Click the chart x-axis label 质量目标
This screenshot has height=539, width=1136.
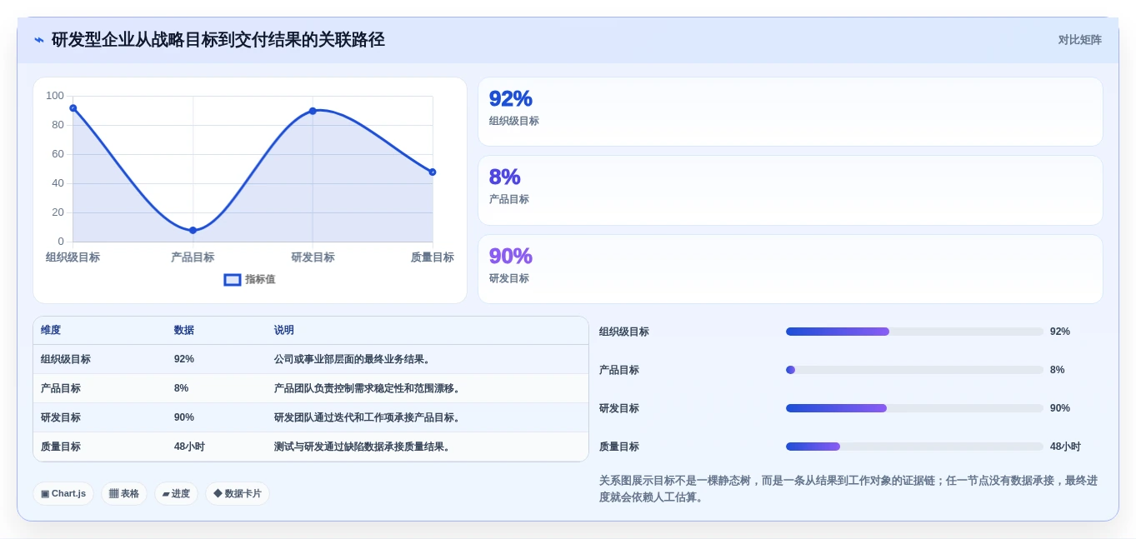click(x=433, y=257)
